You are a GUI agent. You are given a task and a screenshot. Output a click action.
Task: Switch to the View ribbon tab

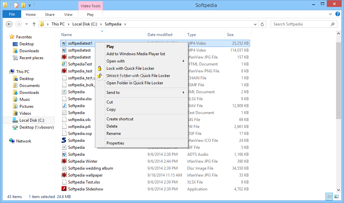(x=68, y=15)
